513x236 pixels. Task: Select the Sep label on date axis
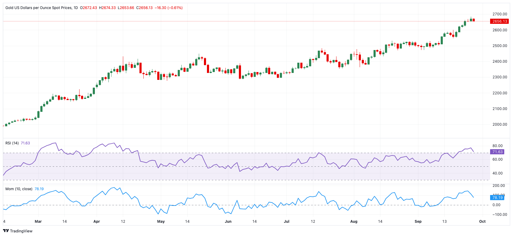coord(418,222)
